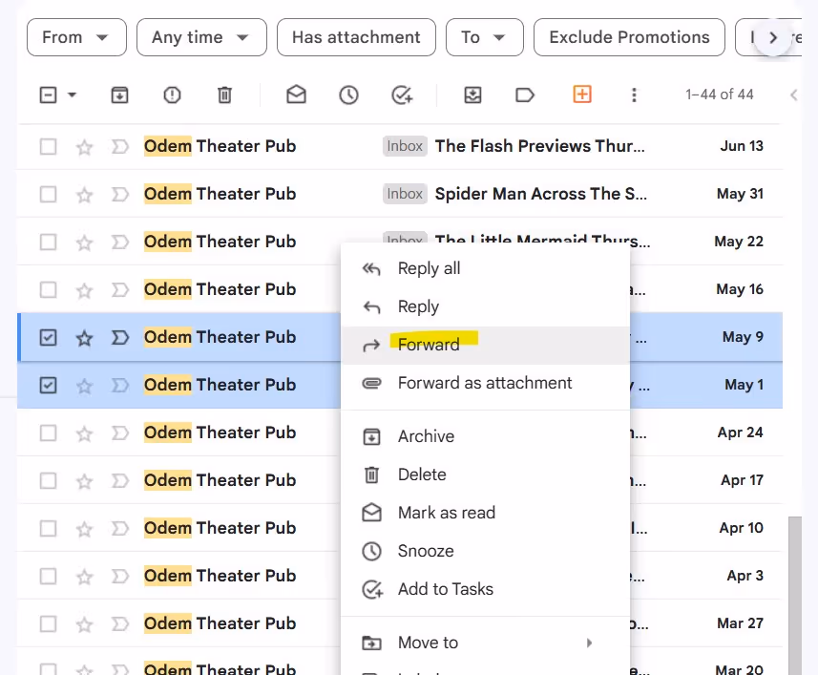Screen dimensions: 818x675
Task: Click the Add to Tasks toolbar icon
Action: tap(402, 95)
